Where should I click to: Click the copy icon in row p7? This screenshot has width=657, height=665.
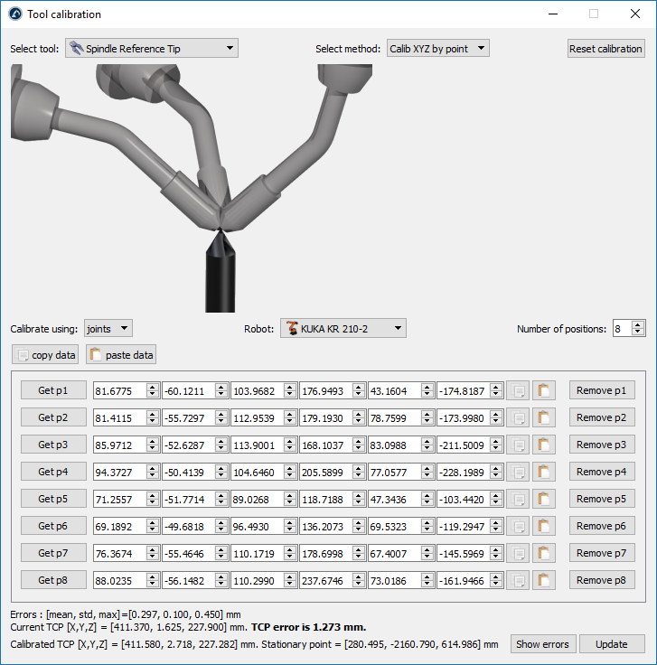click(518, 553)
